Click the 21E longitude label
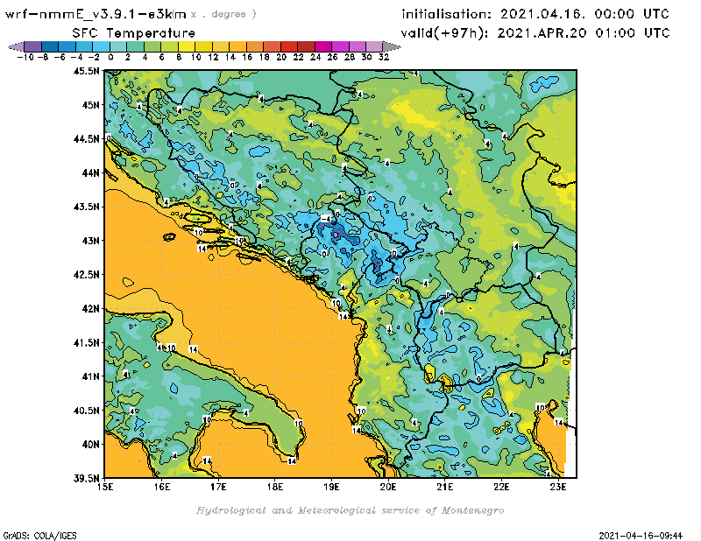The height and width of the screenshot is (541, 701). coord(445,487)
